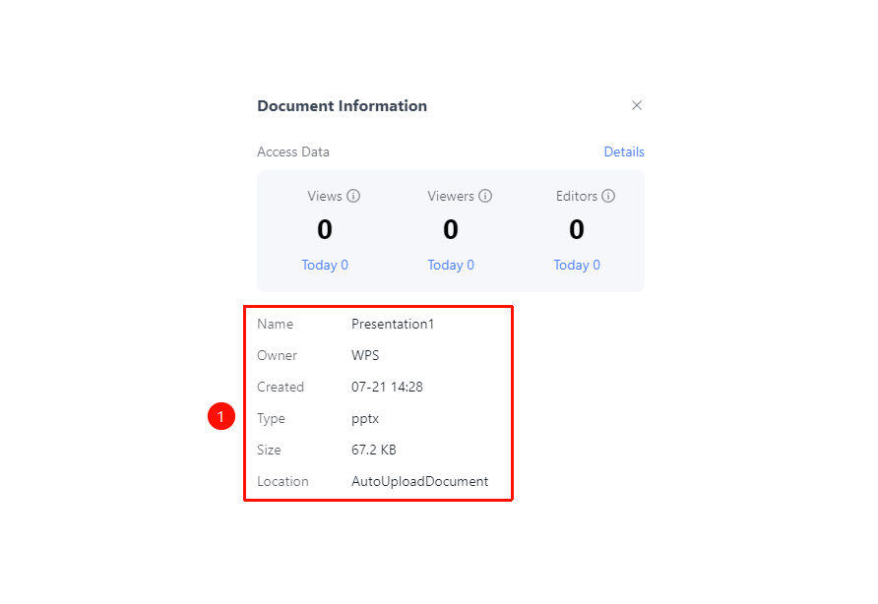This screenshot has height=604, width=878.
Task: Click the Created field label
Action: pos(281,387)
